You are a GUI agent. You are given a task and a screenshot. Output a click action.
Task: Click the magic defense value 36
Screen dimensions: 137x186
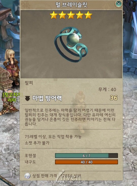(x=113, y=98)
